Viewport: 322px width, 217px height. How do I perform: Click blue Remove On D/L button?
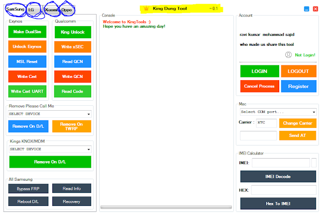point(28,126)
